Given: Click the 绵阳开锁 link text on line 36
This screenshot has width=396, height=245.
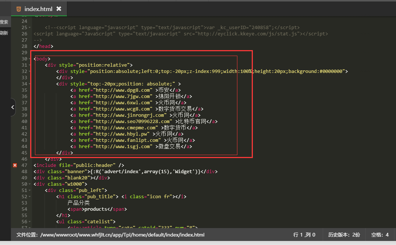Looking at the screenshot, I should (169, 96).
